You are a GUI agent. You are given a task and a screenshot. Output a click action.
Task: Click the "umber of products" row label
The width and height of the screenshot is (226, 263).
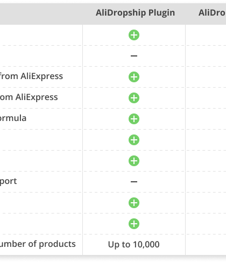coord(38,244)
